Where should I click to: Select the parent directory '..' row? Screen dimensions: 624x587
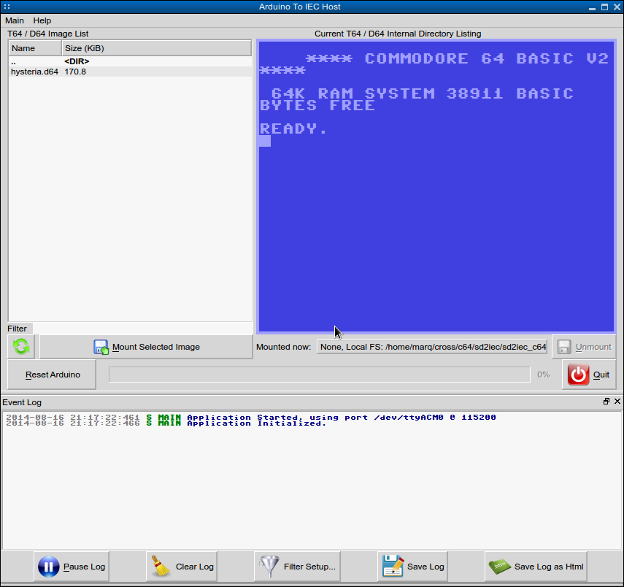pyautogui.click(x=130, y=61)
